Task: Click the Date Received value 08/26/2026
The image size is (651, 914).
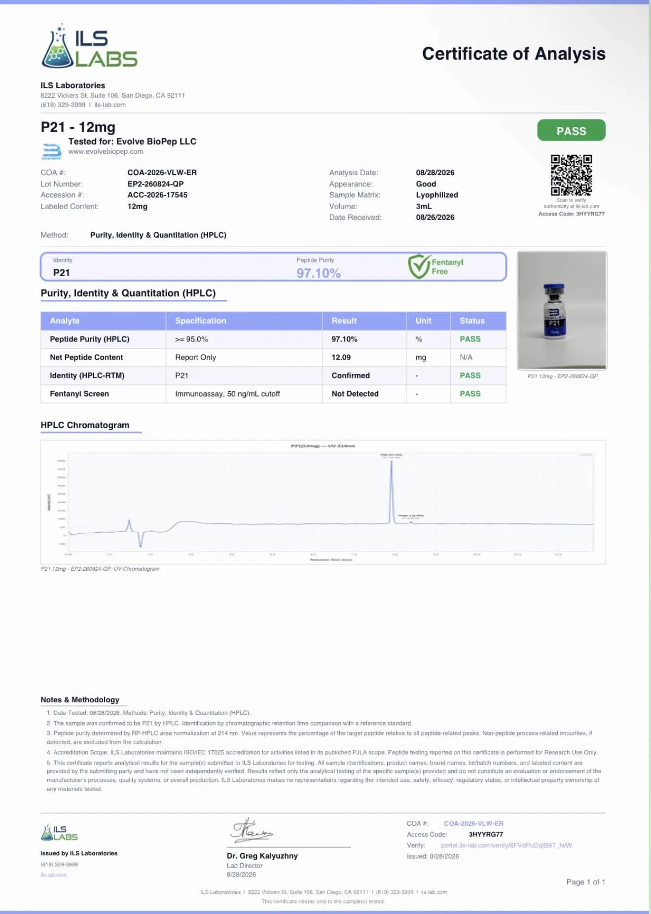Action: (x=435, y=217)
